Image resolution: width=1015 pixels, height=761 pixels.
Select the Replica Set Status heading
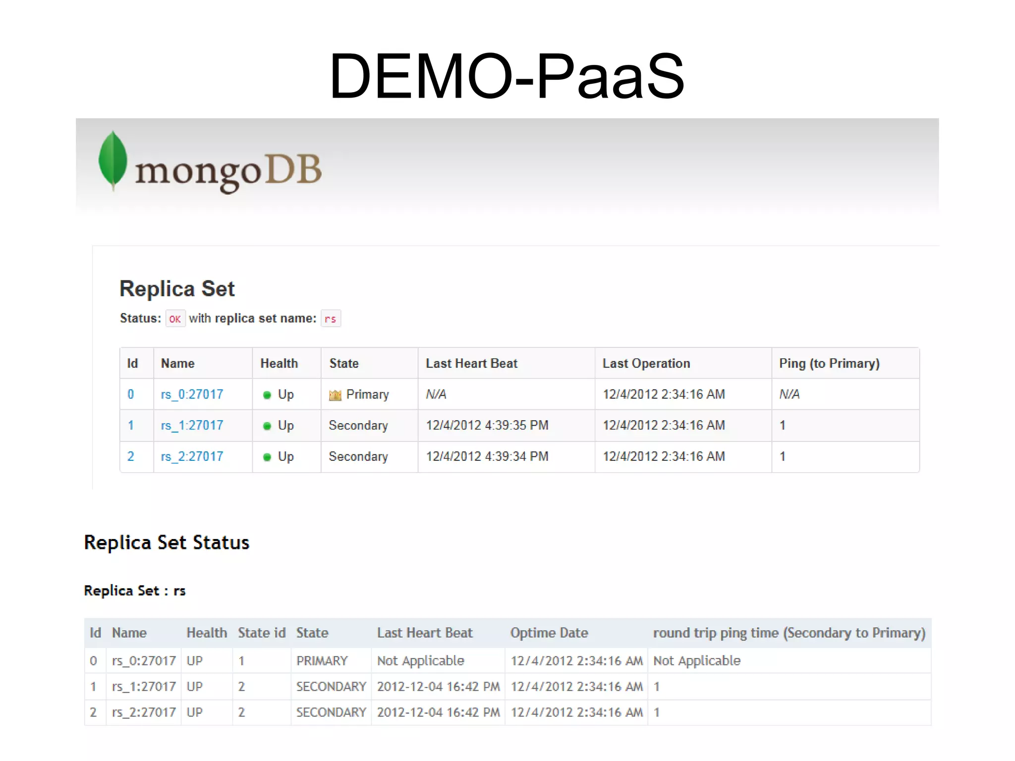[x=167, y=543]
